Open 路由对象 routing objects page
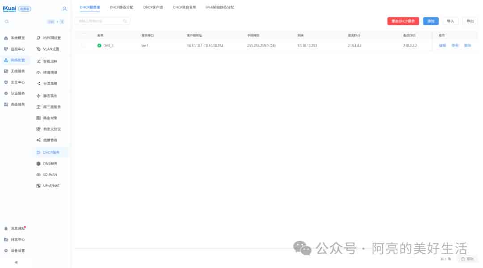 (x=47, y=118)
